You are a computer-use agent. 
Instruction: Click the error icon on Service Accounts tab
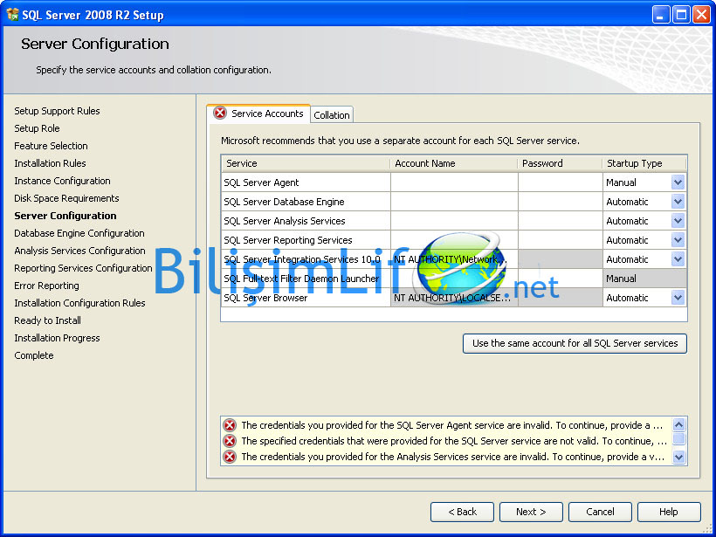tap(220, 113)
